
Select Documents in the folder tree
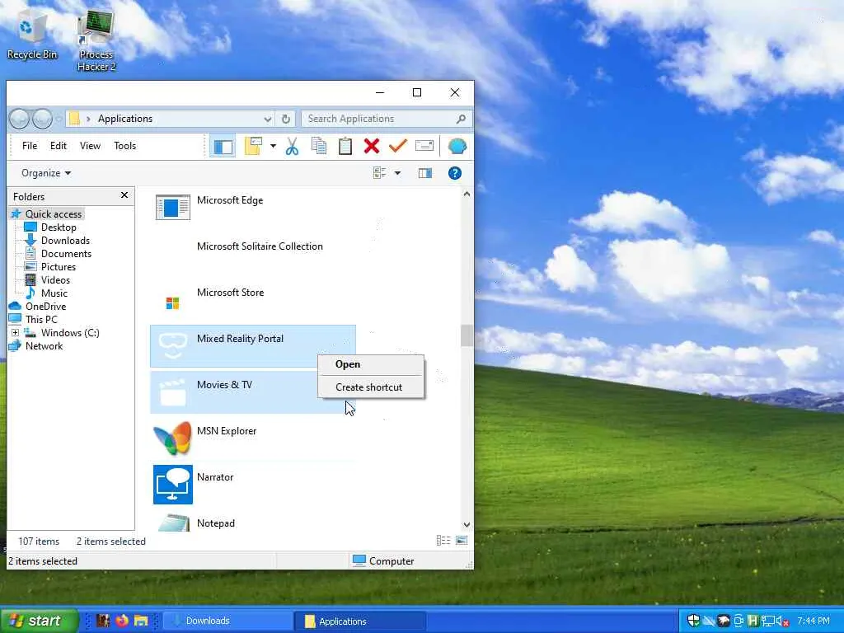[66, 254]
